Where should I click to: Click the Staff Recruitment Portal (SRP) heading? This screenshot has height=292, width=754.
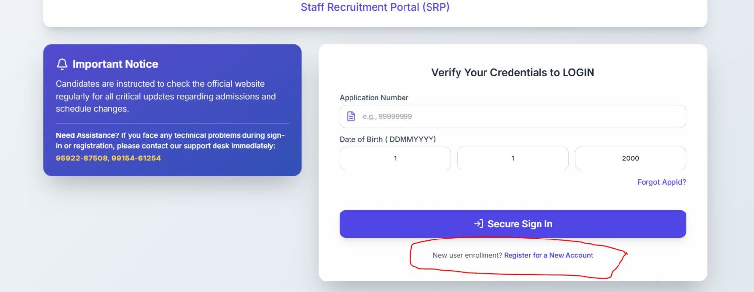click(x=375, y=7)
